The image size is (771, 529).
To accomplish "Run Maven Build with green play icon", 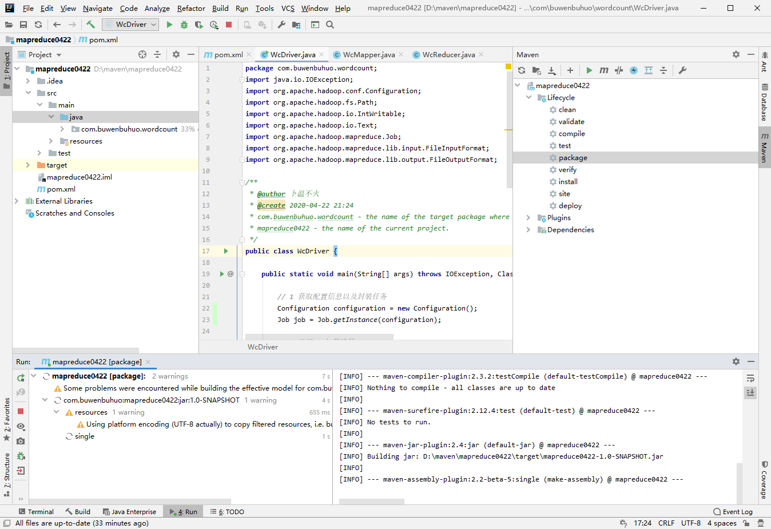I will 589,70.
